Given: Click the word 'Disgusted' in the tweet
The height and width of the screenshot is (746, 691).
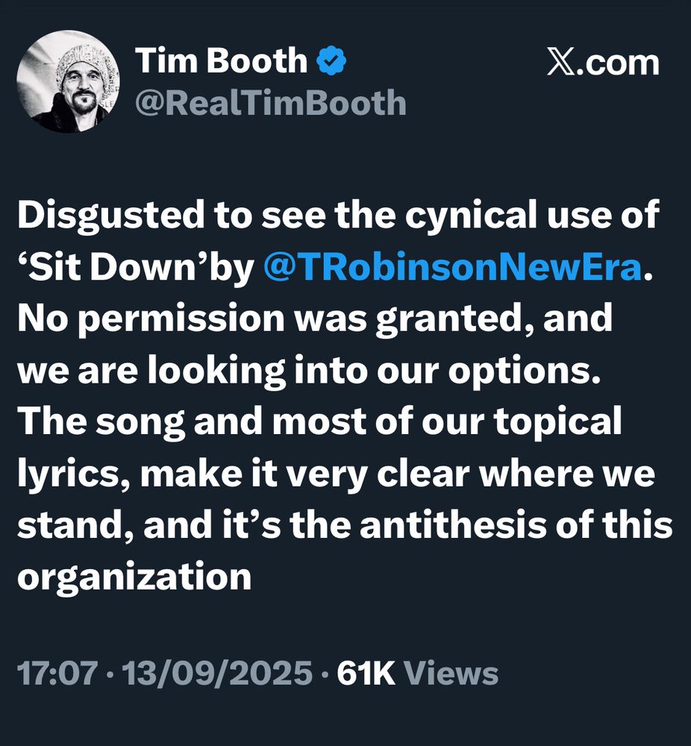Looking at the screenshot, I should click(x=111, y=216).
